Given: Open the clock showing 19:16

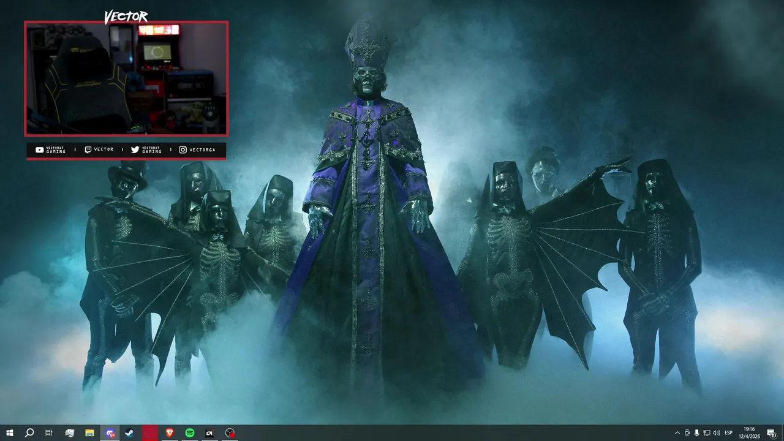Looking at the screenshot, I should (x=748, y=433).
